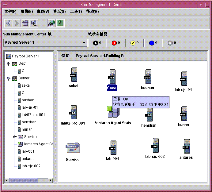Click the tree scrollbar right arrow
This screenshot has width=212, height=192.
tap(51, 180)
